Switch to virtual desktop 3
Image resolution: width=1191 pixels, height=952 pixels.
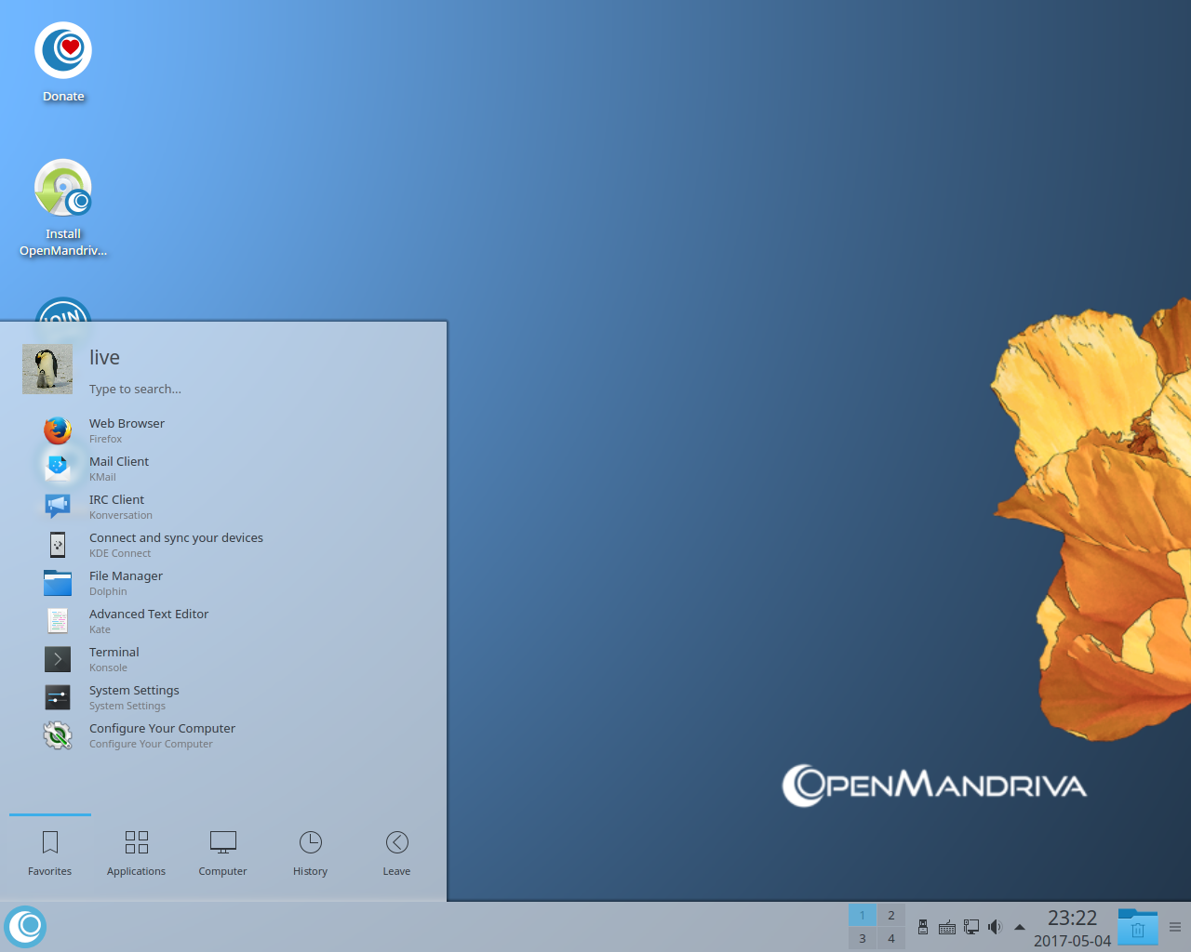point(863,938)
